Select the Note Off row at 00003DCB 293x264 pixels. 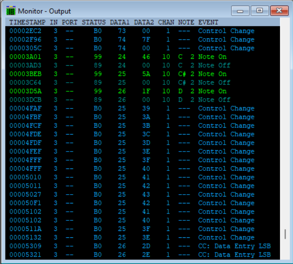pos(143,100)
